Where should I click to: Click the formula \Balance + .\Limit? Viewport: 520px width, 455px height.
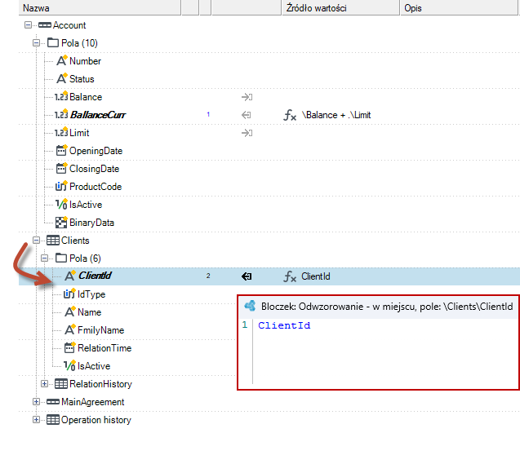coord(336,115)
